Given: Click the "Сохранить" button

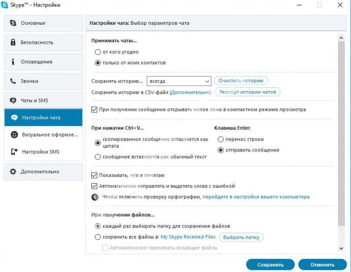Looking at the screenshot, I should pos(270,265).
